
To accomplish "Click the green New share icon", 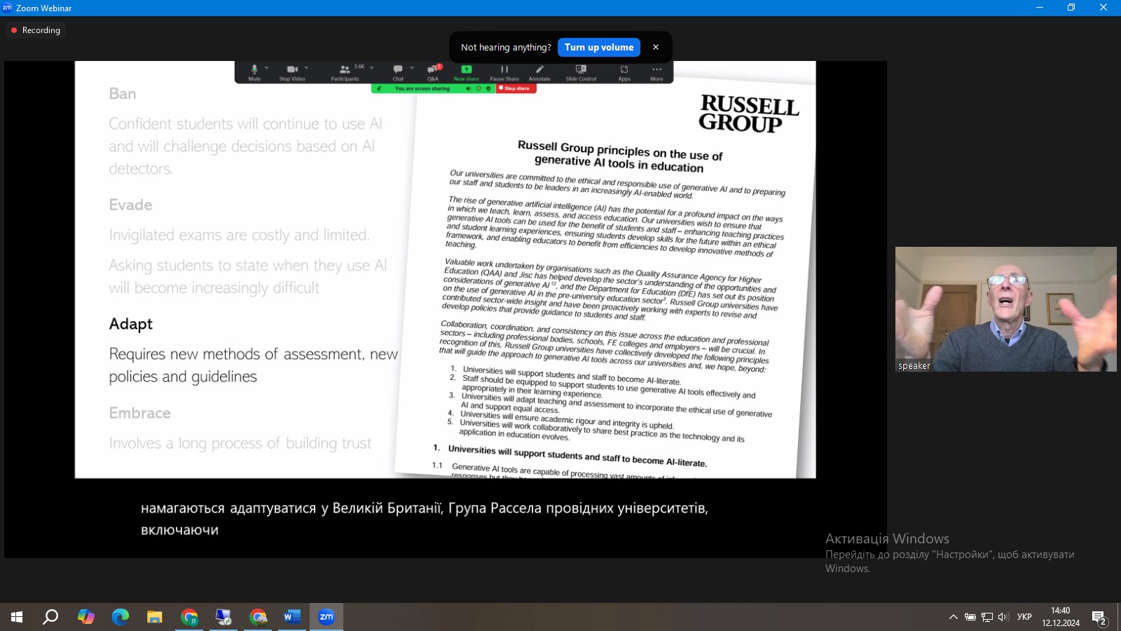I will (467, 69).
